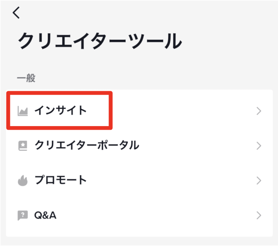Tap the empty middle of the プロモート row

point(170,180)
